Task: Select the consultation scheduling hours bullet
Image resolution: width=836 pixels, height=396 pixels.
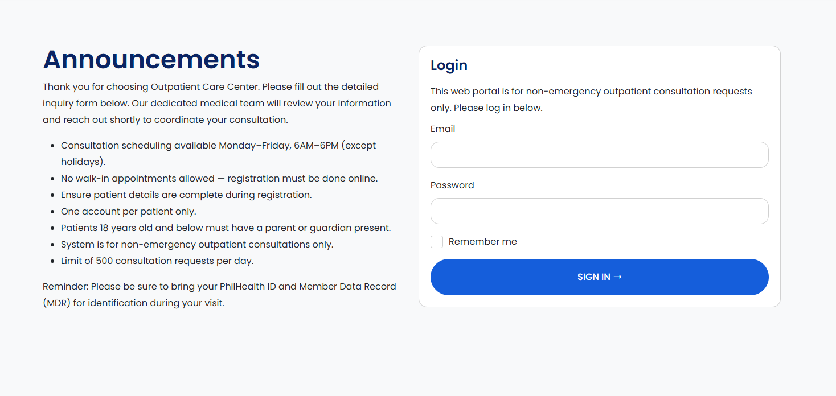Action: (218, 146)
